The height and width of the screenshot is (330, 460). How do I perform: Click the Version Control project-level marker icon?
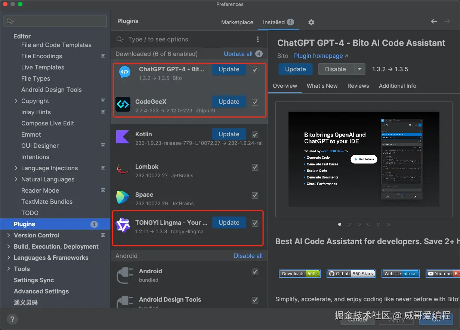click(x=103, y=235)
